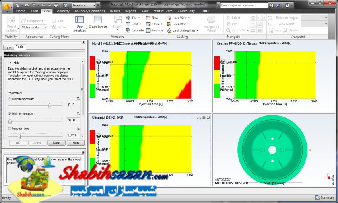Viewport: 338px width, 203px height.
Task: Open the Graphics workspace dropdown
Action: point(94,5)
